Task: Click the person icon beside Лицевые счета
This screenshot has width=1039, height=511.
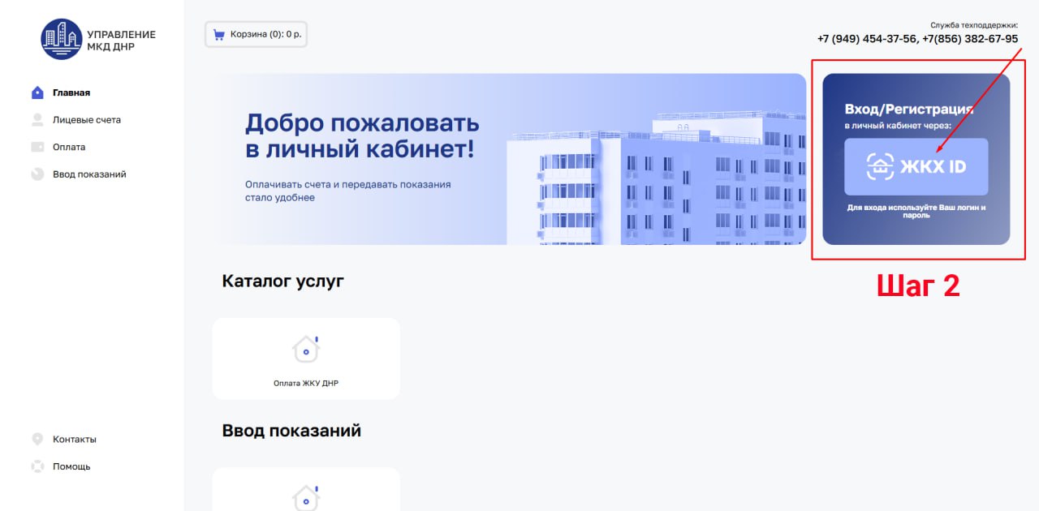Action: (x=37, y=120)
